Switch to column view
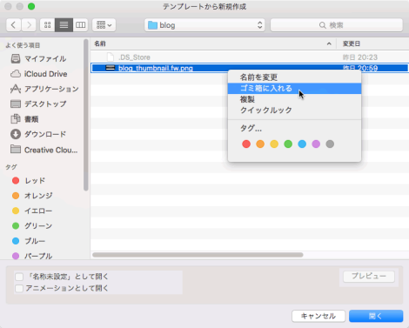 80,25
